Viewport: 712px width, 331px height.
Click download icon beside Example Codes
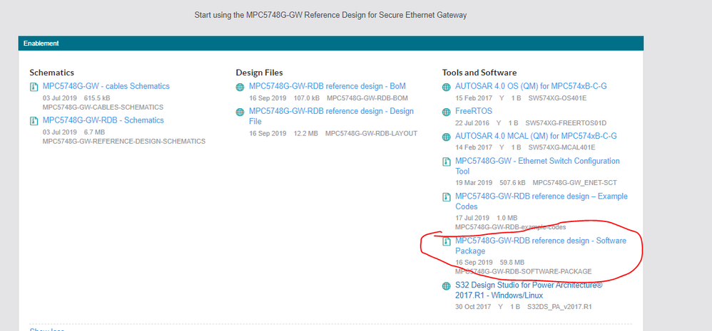(x=447, y=197)
